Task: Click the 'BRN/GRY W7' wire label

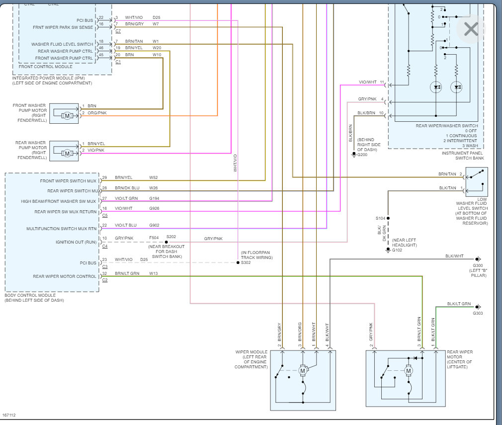Action: click(x=142, y=24)
